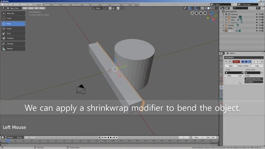
Task: Disable Lattice render camera toggle
Action: [x=263, y=31]
